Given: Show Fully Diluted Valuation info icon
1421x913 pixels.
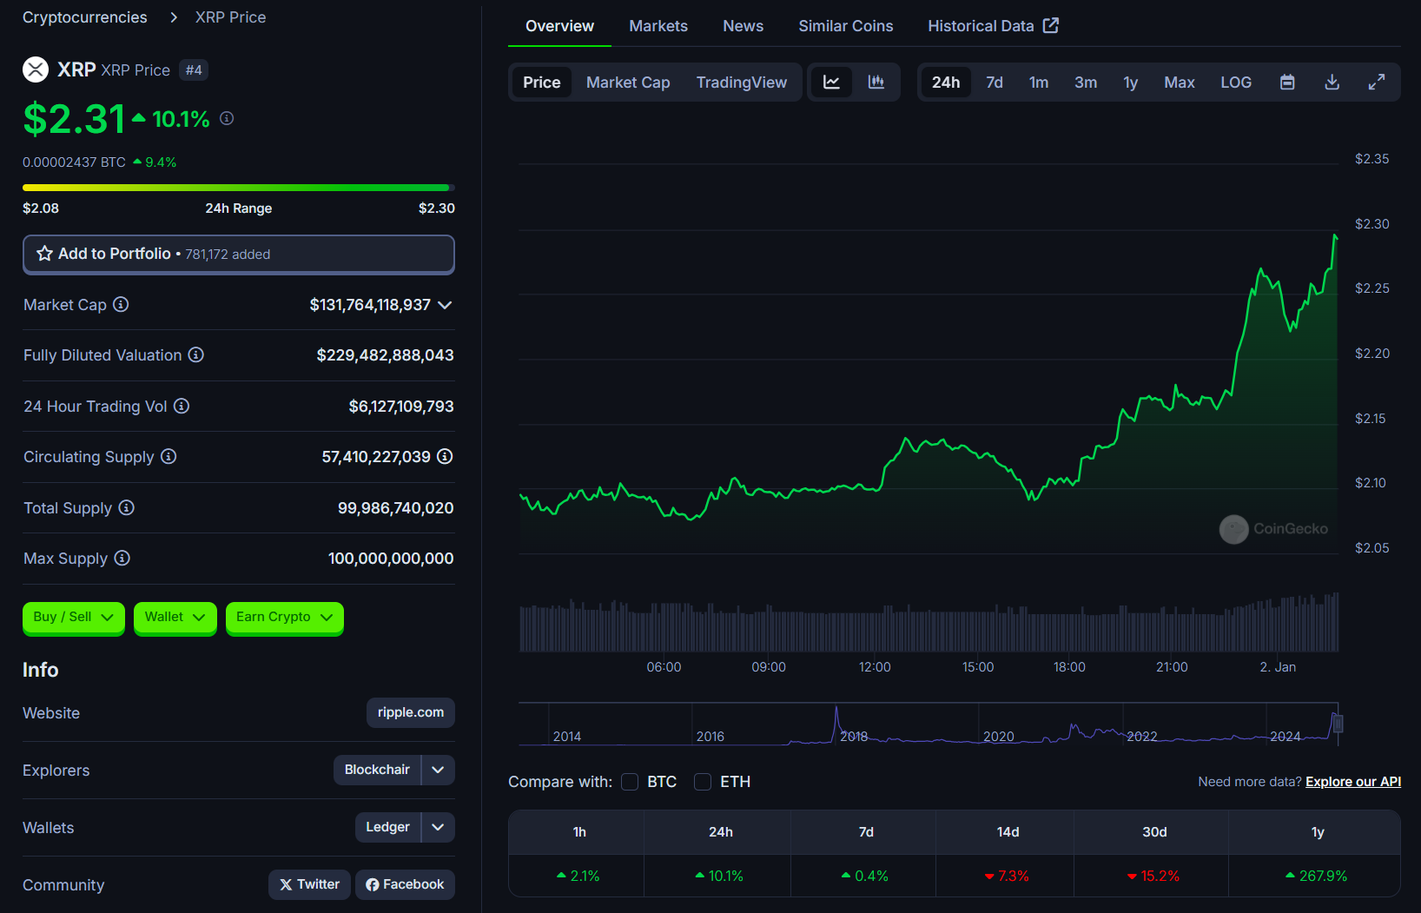Looking at the screenshot, I should point(196,354).
